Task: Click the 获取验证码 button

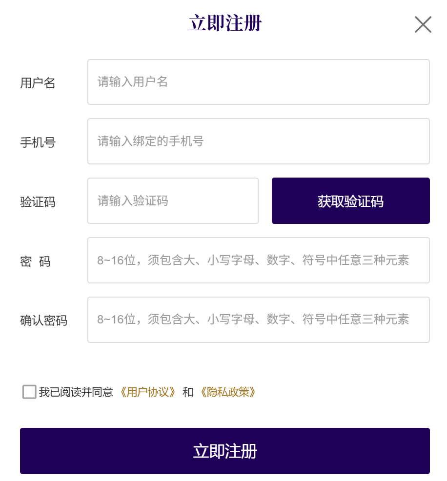Action: pyautogui.click(x=350, y=201)
